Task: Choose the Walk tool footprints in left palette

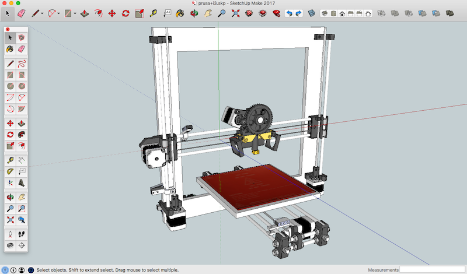Action: tap(22, 233)
